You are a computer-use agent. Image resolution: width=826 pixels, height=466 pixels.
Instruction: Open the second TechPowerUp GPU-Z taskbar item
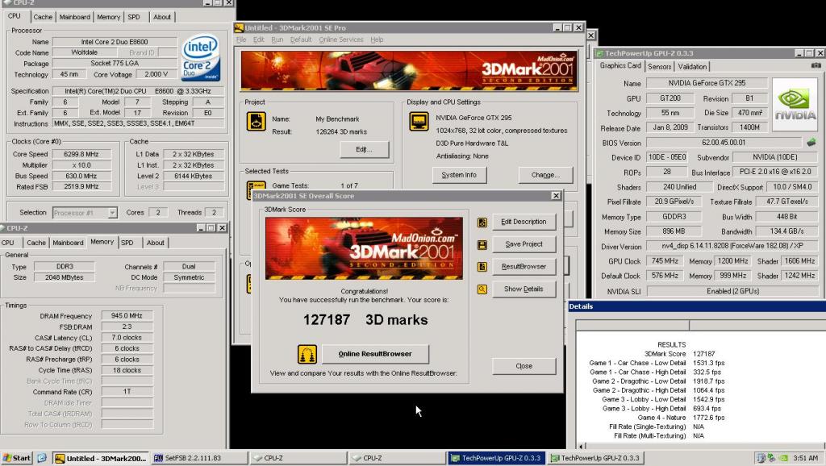pos(595,458)
